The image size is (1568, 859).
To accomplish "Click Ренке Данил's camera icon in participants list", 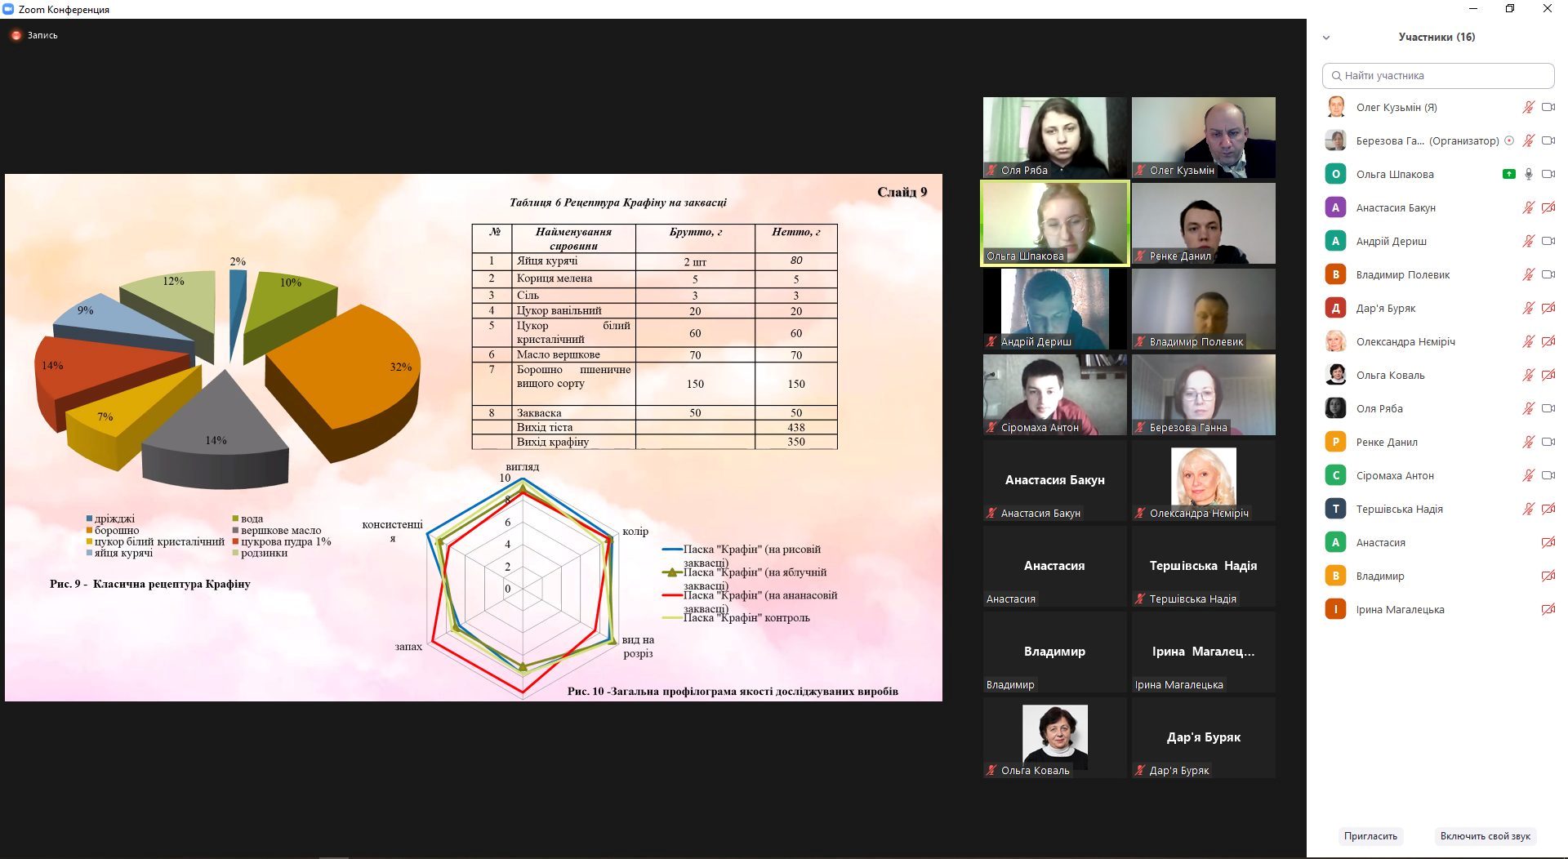I will (x=1548, y=442).
